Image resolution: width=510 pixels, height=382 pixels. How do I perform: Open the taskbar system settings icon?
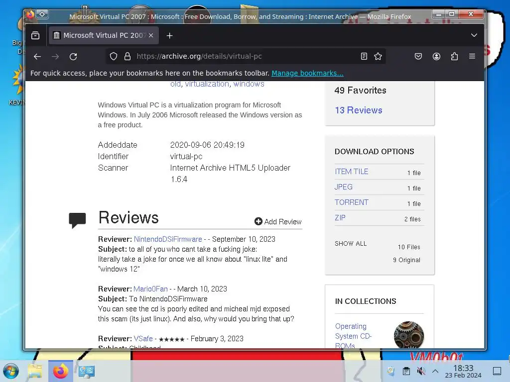pos(87,371)
